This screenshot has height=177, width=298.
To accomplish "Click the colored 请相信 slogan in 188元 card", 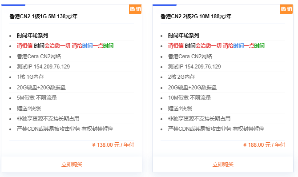I will [x=216, y=46].
